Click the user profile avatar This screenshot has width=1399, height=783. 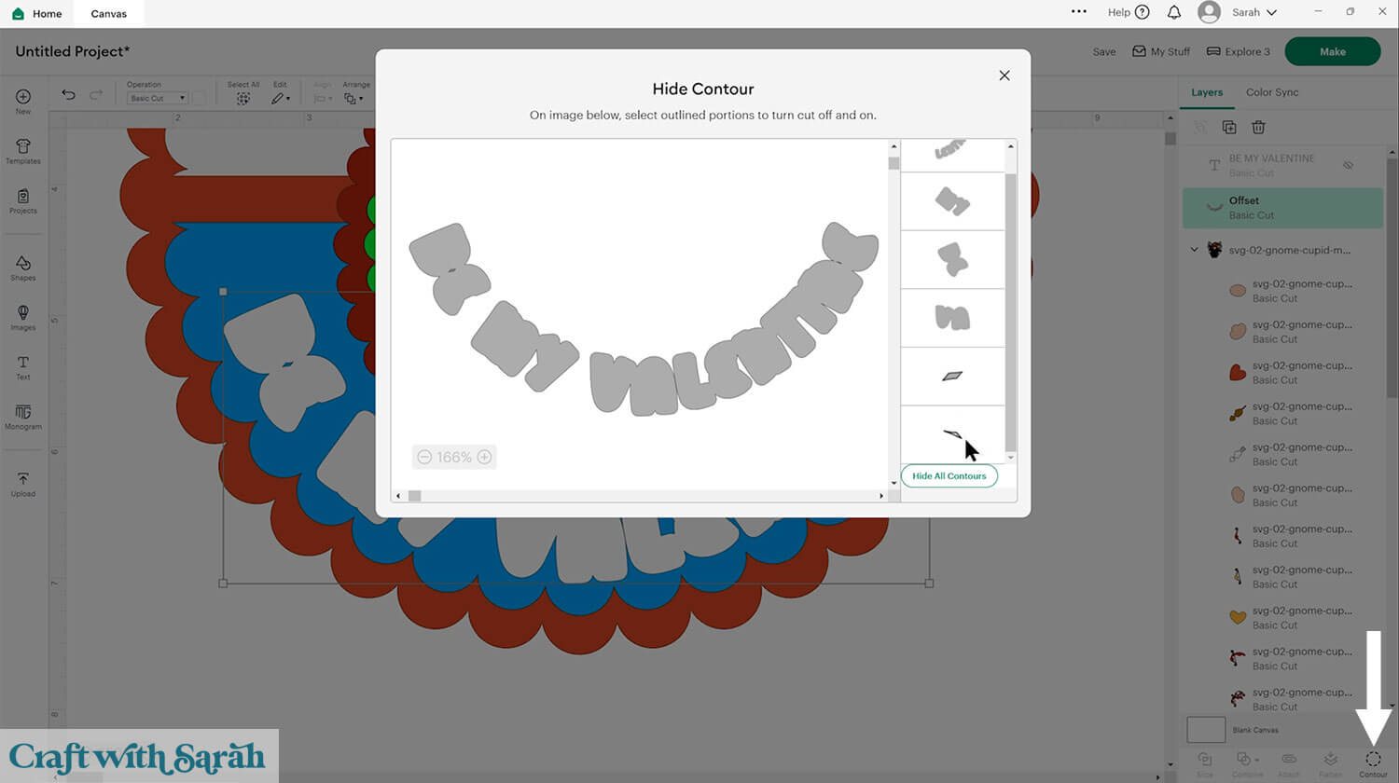1209,12
